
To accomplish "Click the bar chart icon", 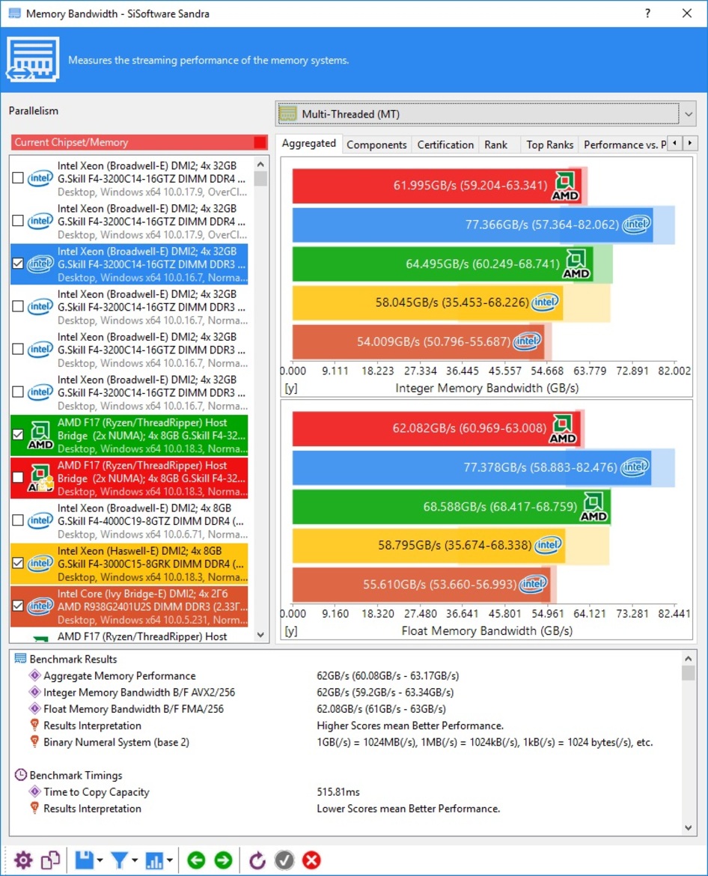I will click(x=153, y=860).
